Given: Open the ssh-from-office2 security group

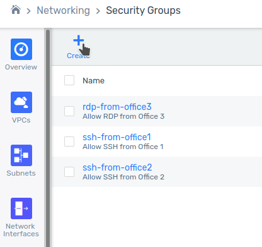Looking at the screenshot, I should tap(117, 167).
